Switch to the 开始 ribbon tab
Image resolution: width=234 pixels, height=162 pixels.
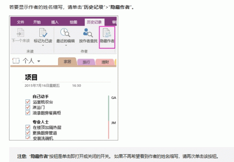(x=37, y=22)
